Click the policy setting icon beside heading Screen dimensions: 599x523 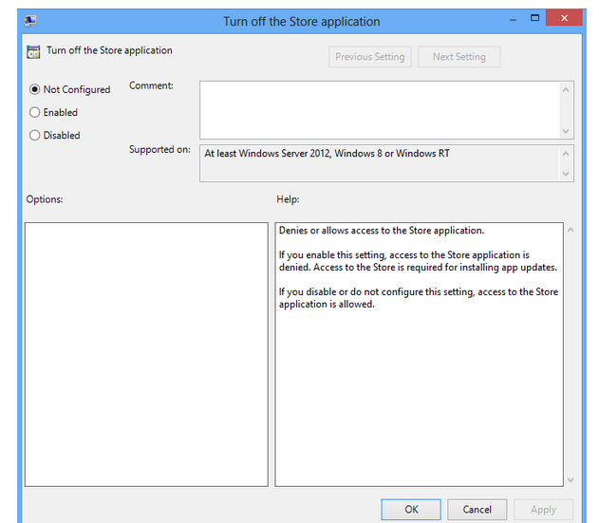(x=33, y=52)
